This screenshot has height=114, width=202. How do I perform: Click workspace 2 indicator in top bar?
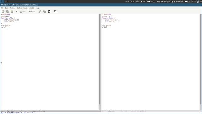coord(2,2)
